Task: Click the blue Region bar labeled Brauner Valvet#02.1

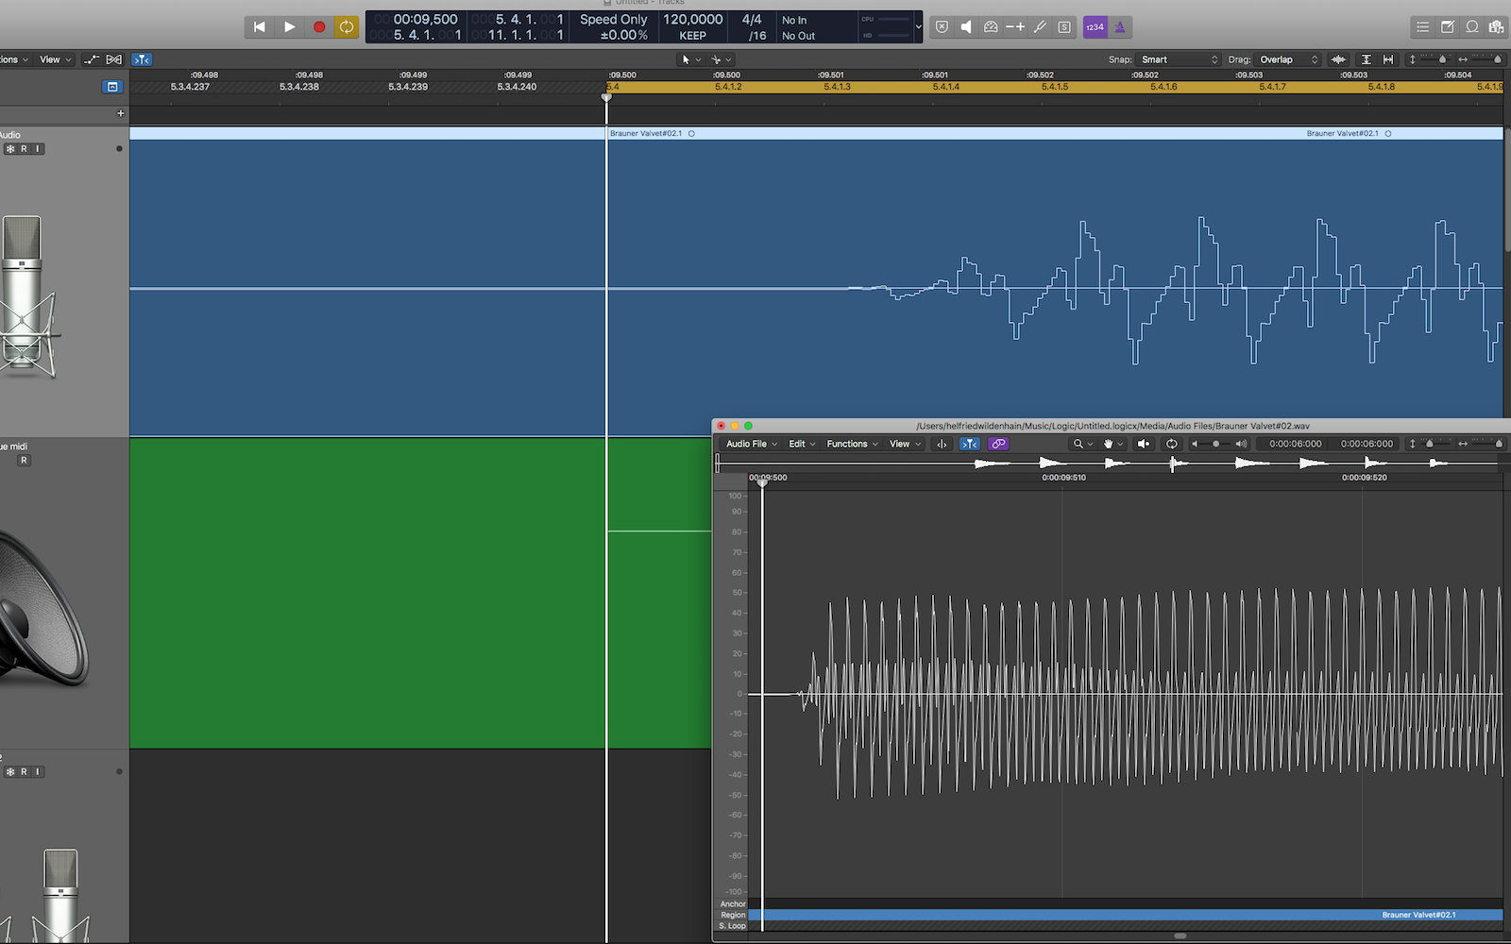Action: (x=1126, y=915)
